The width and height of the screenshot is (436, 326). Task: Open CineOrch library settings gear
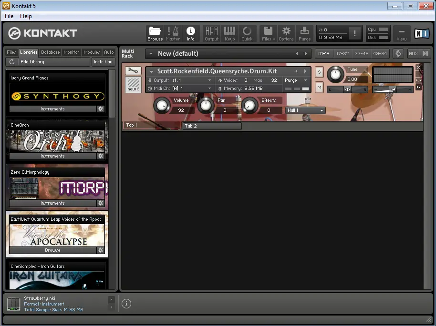pos(101,156)
